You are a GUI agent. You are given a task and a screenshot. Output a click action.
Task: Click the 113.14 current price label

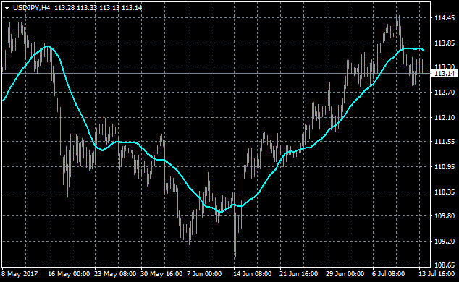[445, 74]
